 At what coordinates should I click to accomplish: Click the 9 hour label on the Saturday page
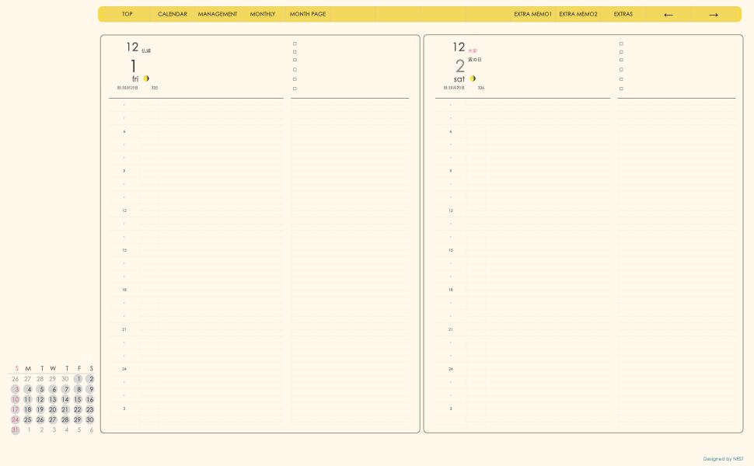pyautogui.click(x=451, y=171)
